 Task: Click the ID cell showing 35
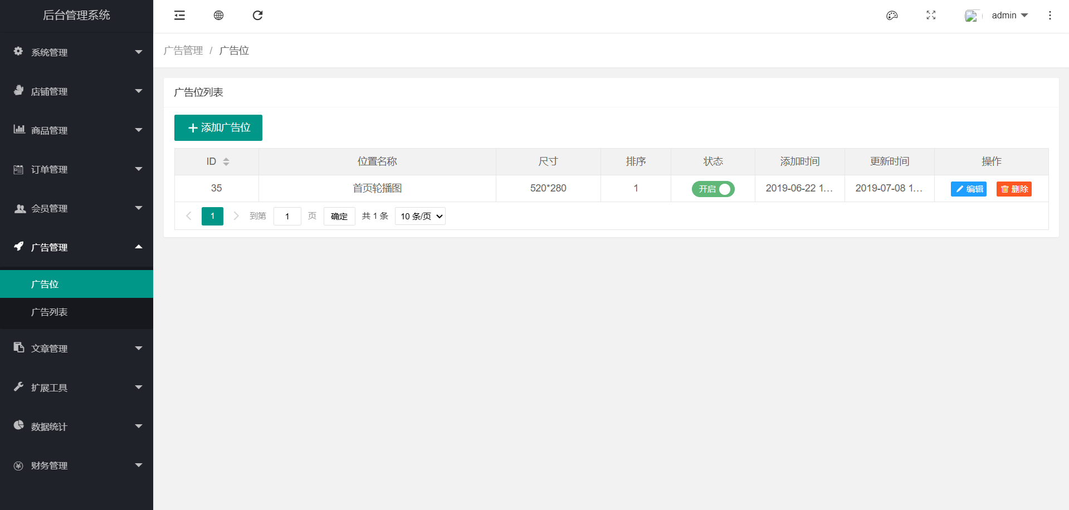point(217,188)
